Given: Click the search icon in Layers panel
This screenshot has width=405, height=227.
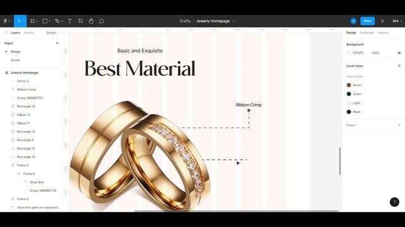Looking at the screenshot, I should click(x=6, y=33).
